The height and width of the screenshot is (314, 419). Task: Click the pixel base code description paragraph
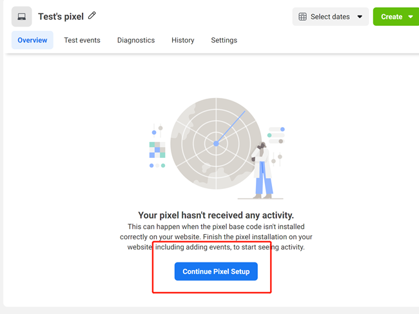pos(216,237)
